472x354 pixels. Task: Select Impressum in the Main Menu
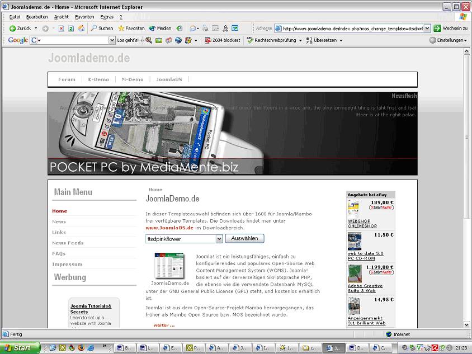67,265
